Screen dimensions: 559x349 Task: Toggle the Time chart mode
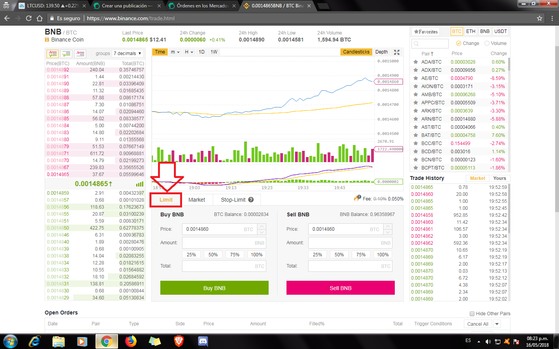[x=160, y=52]
